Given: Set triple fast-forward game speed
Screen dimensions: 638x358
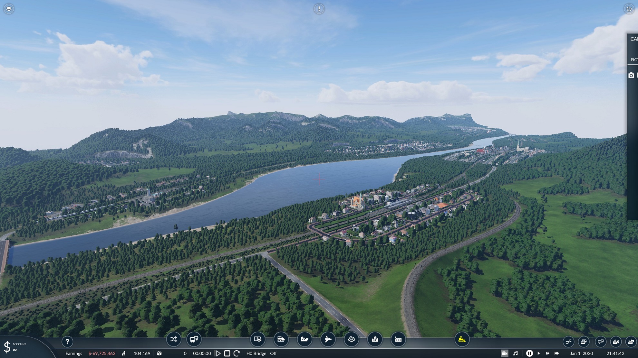Looking at the screenshot, I should click(557, 353).
